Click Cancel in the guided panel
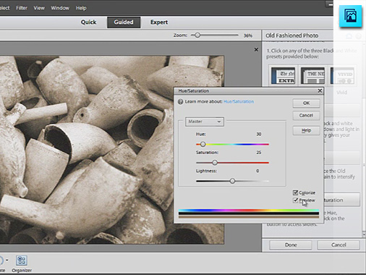Screen dimensions: 366x275 339,245
